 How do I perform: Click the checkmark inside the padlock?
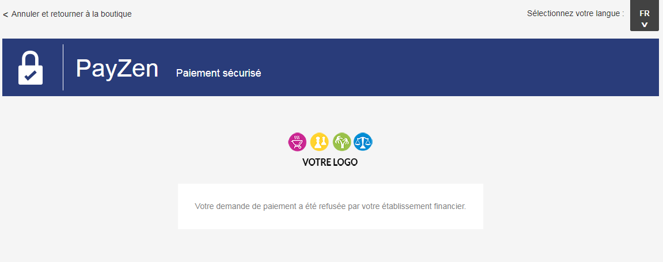tap(31, 75)
